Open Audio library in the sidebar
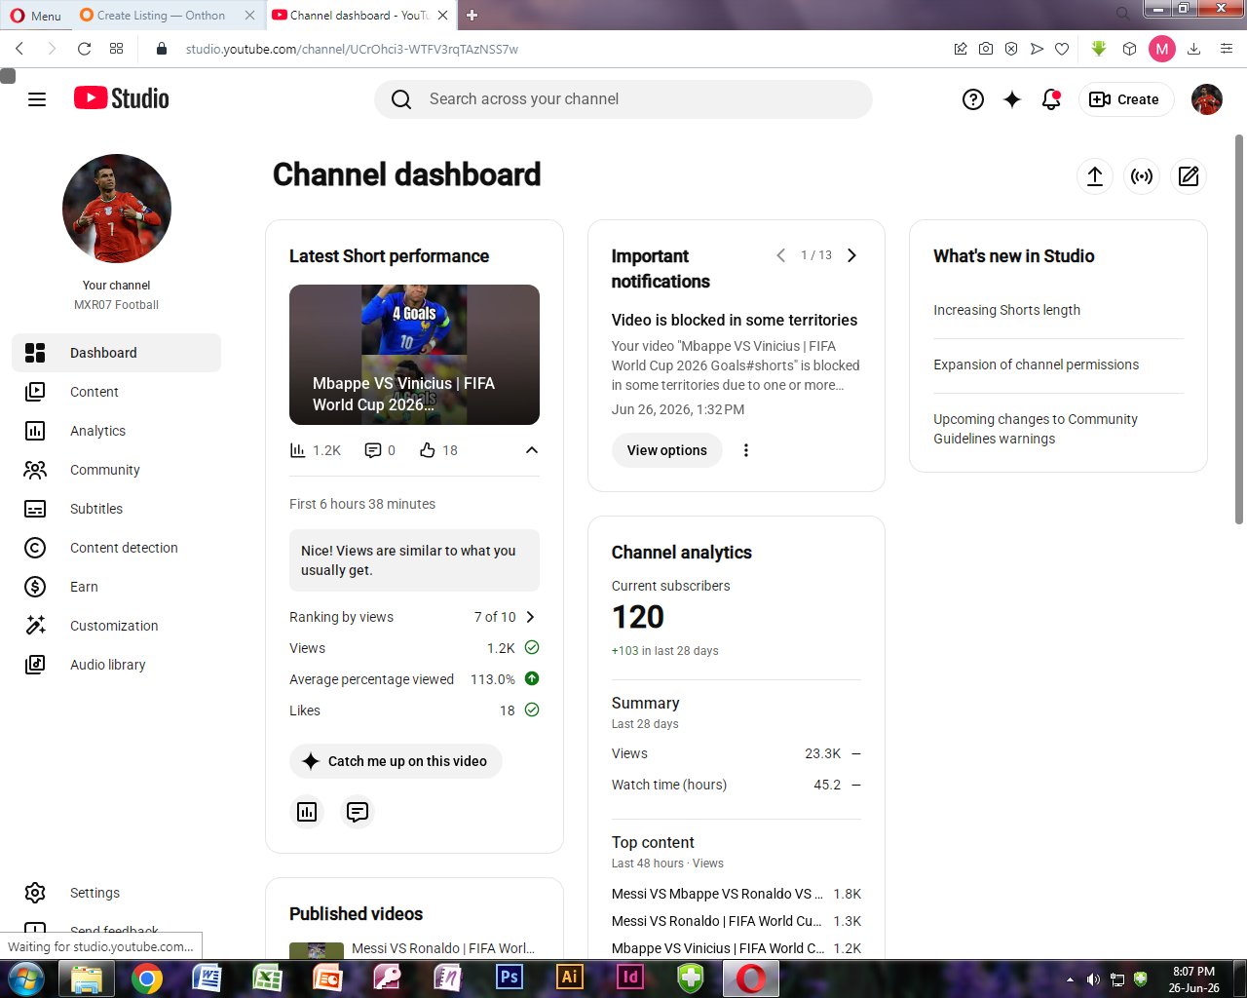Screen dimensions: 1247x998 click(117, 665)
